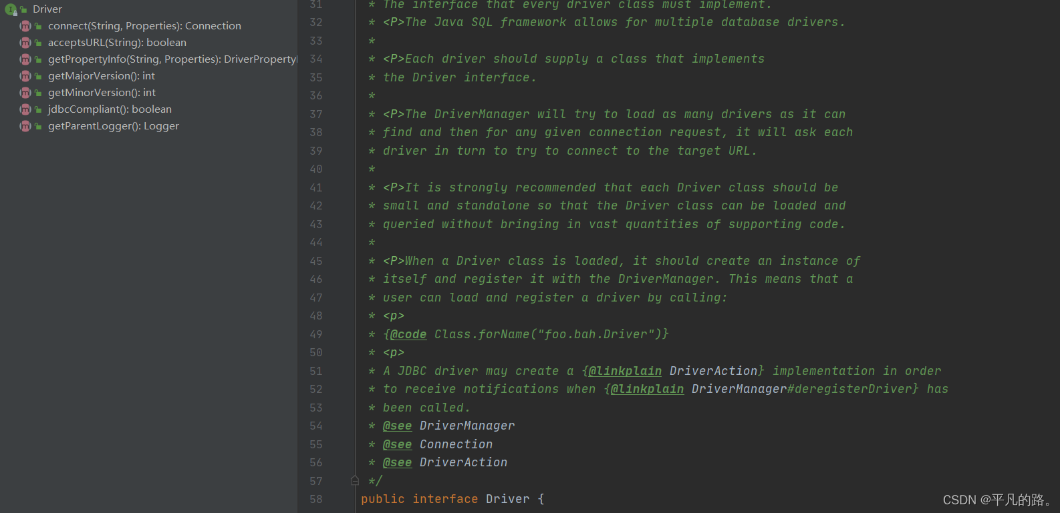The height and width of the screenshot is (513, 1060).
Task: Click @see tag for DriverAction
Action: pyautogui.click(x=397, y=462)
